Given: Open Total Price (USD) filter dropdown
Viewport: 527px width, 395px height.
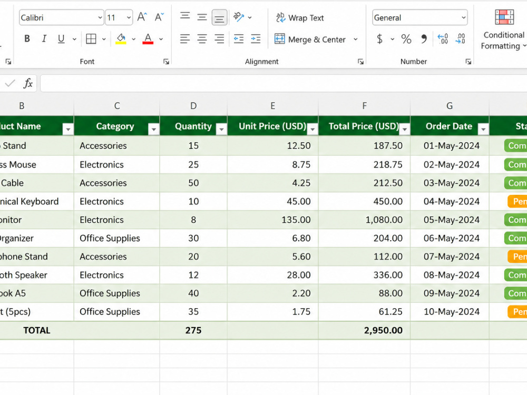Looking at the screenshot, I should coord(405,129).
